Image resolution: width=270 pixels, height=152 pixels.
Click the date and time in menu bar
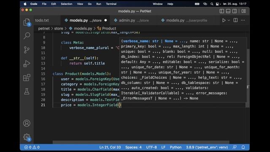(x=235, y=4)
